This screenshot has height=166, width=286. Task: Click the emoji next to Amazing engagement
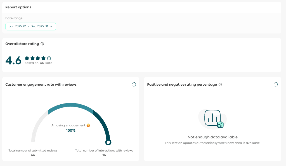[88, 126]
